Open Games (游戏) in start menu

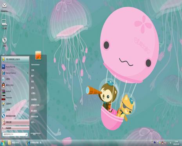pyautogui.click(x=32, y=88)
